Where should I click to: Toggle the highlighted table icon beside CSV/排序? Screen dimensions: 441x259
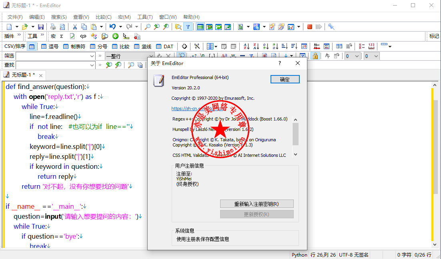pos(32,47)
